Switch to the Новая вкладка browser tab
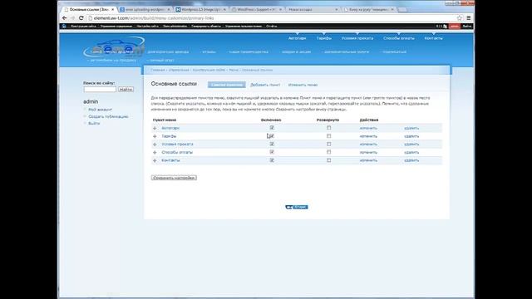The image size is (532, 299). 312,9
